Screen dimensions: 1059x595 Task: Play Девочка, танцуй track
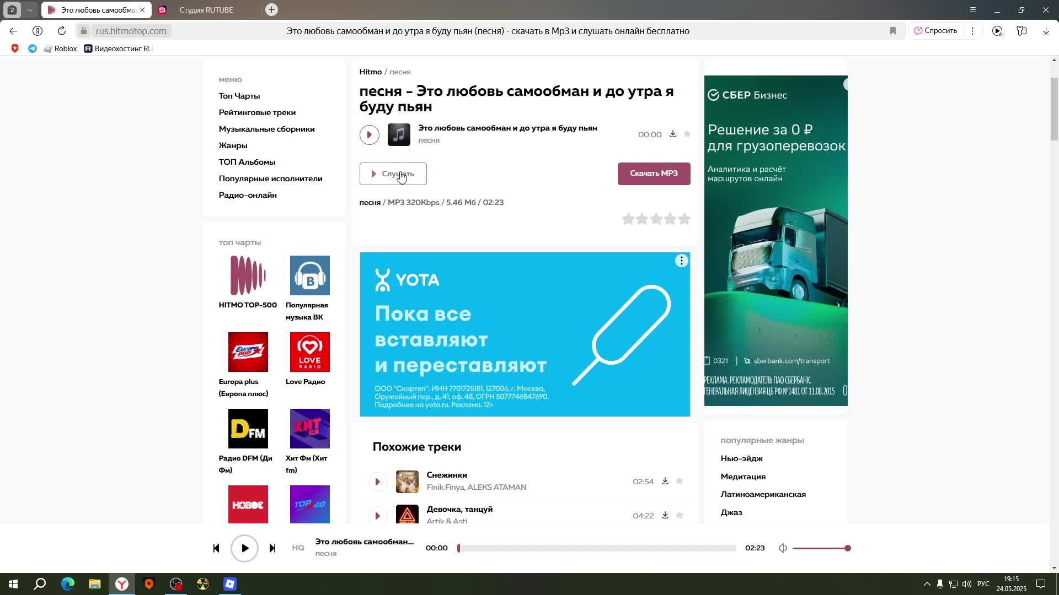[378, 516]
